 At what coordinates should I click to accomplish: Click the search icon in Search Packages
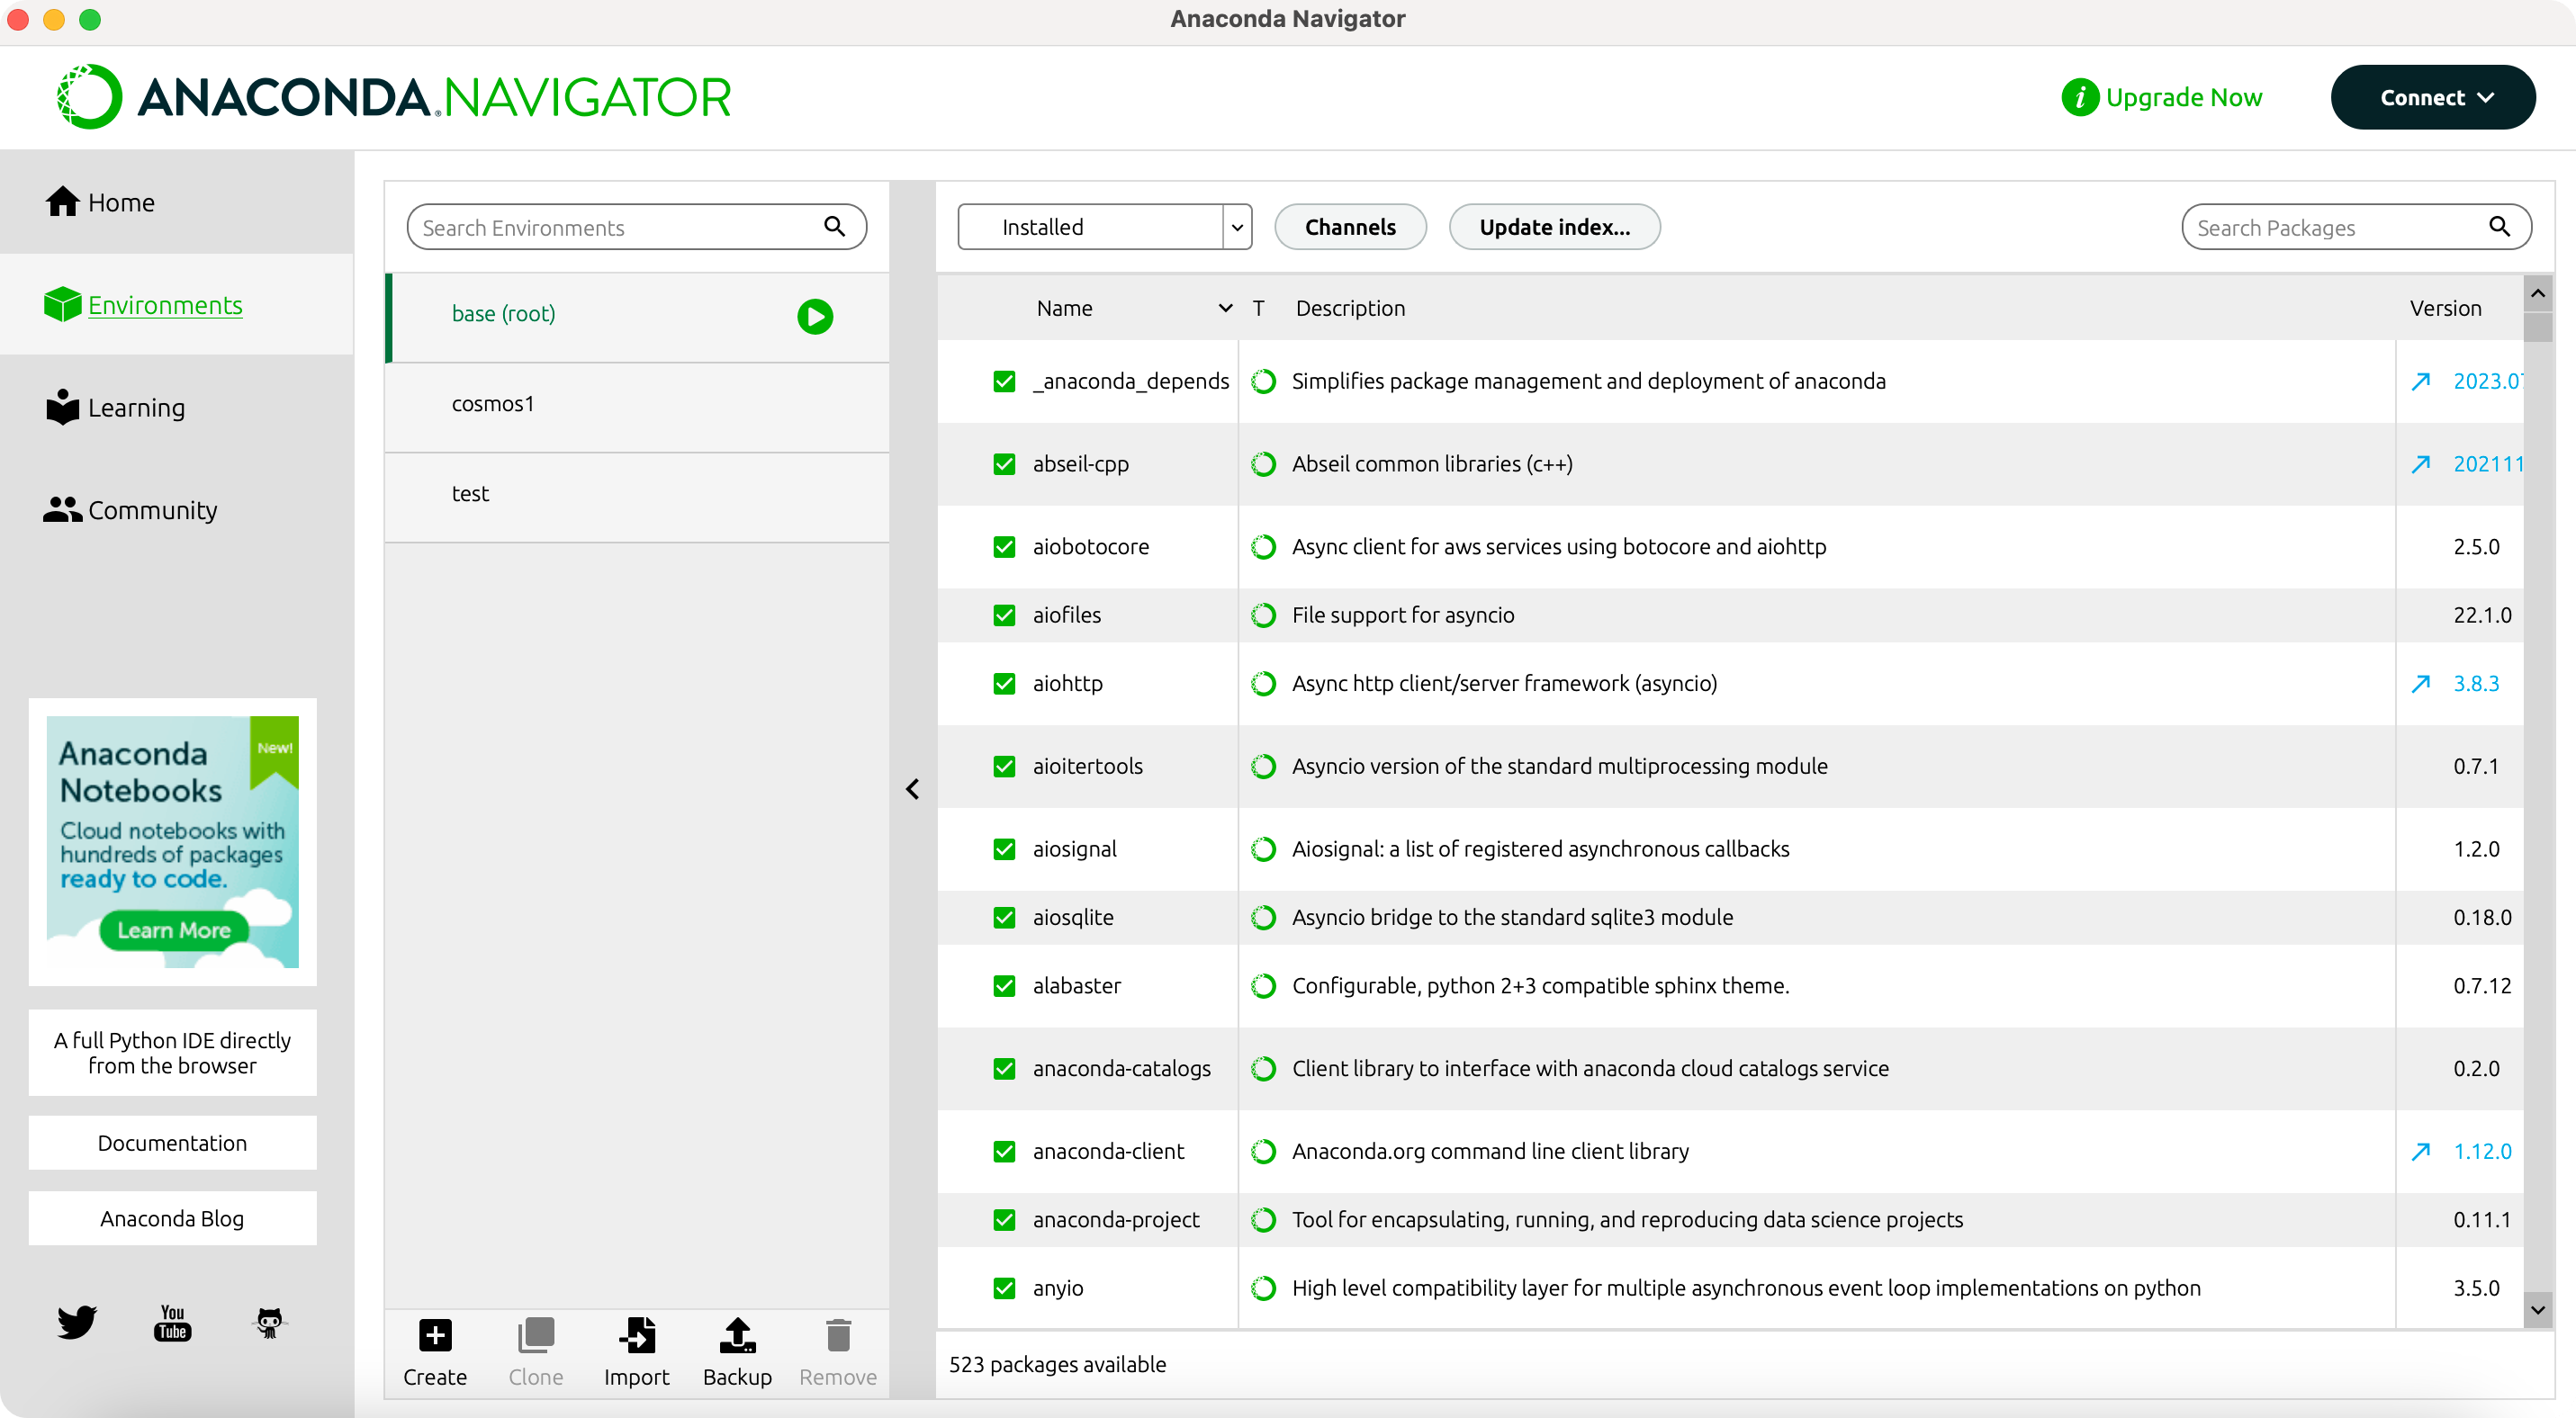pos(2499,227)
